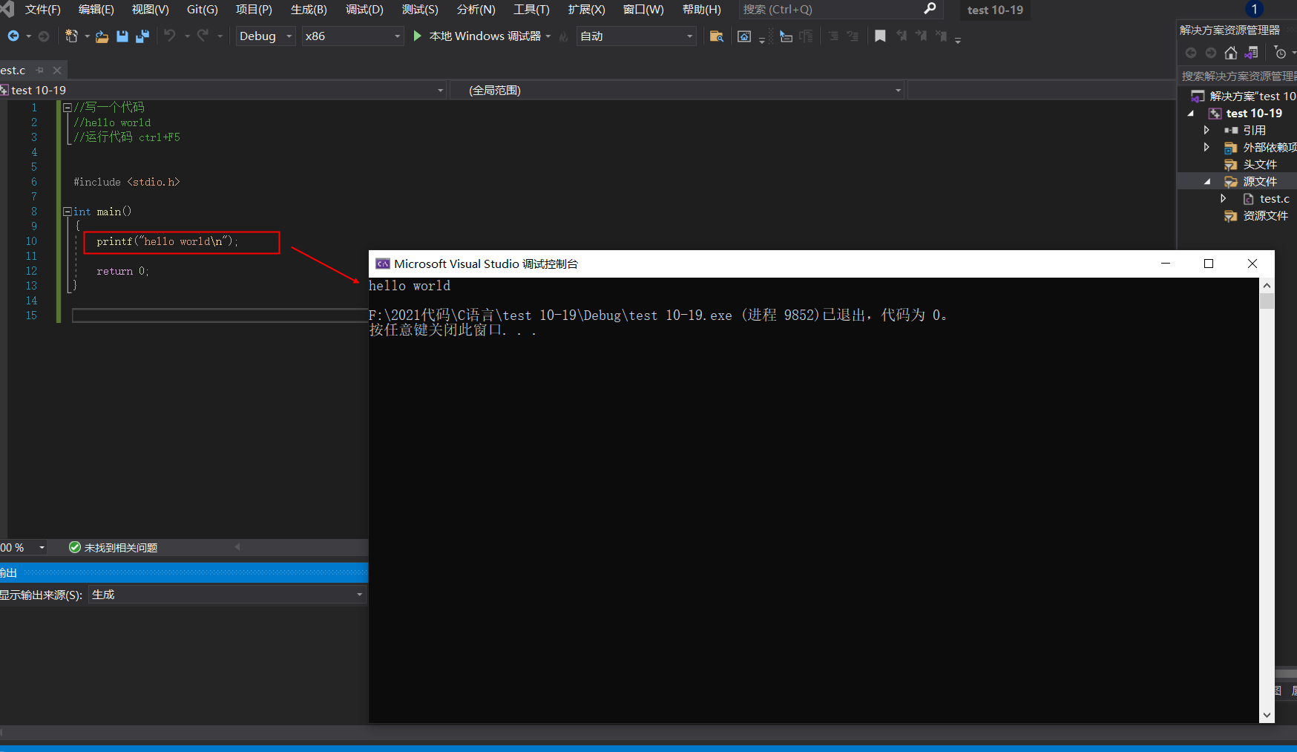Click the Save floppy disk icon

[x=122, y=36]
